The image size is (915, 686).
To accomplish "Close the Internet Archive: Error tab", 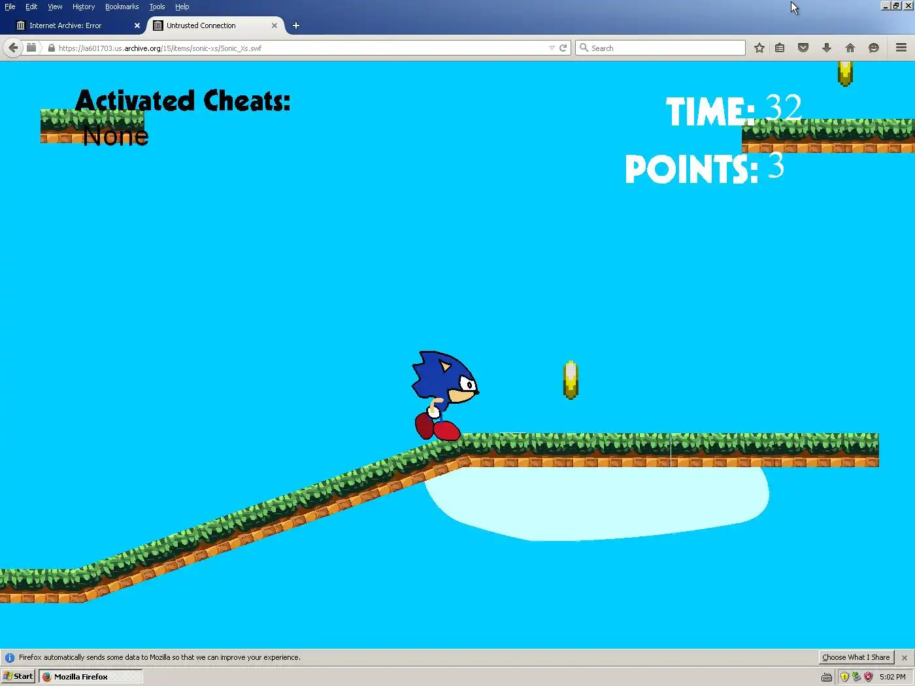I will pyautogui.click(x=137, y=25).
